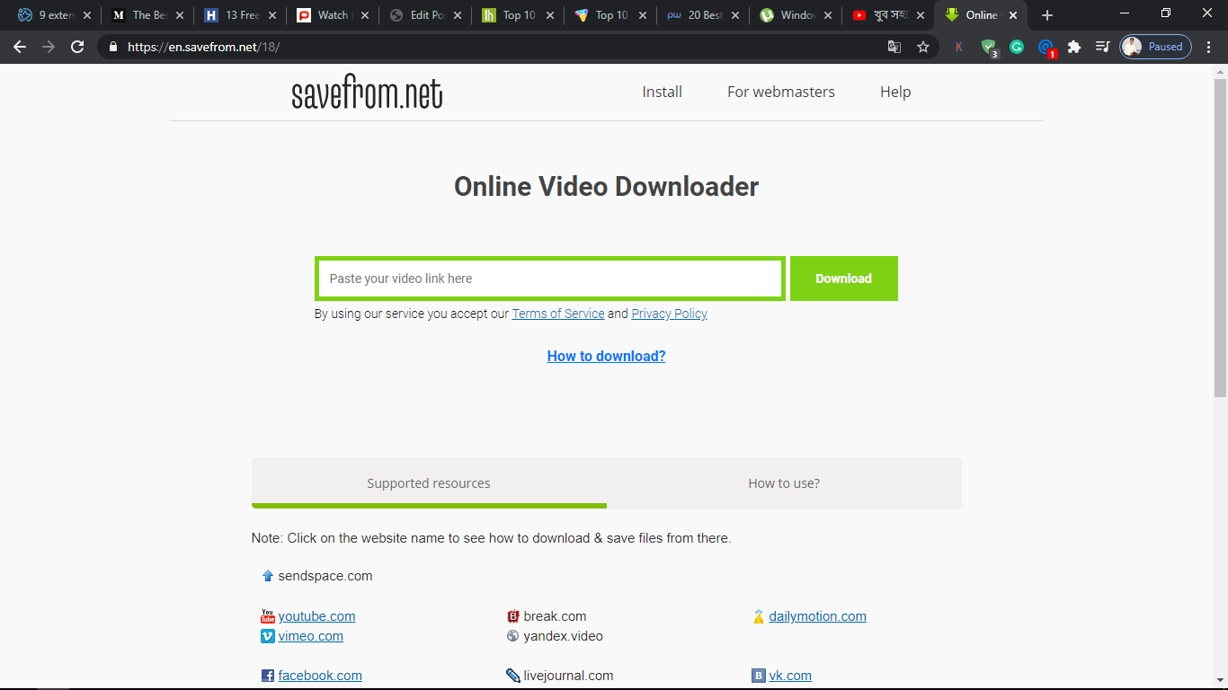1228x690 pixels.
Task: Click the vk.com icon
Action: [759, 676]
